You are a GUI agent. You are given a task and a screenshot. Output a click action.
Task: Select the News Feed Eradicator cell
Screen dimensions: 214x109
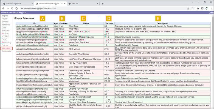pyautogui.click(x=86, y=43)
